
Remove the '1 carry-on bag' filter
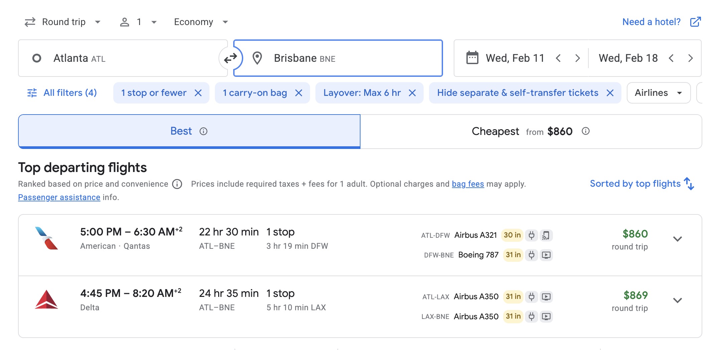point(299,93)
